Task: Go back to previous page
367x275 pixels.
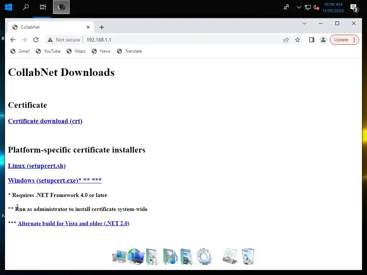Action: [13, 40]
